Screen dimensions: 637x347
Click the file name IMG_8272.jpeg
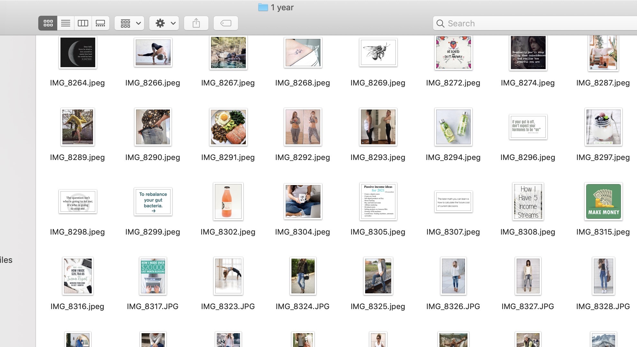pyautogui.click(x=453, y=83)
